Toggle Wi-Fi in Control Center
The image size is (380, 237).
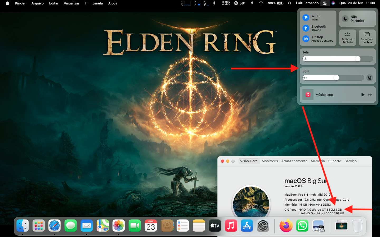click(306, 18)
